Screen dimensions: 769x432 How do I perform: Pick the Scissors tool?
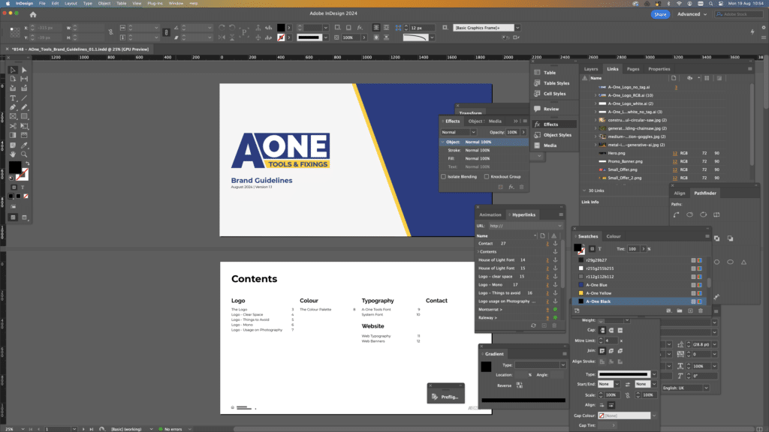click(x=13, y=126)
